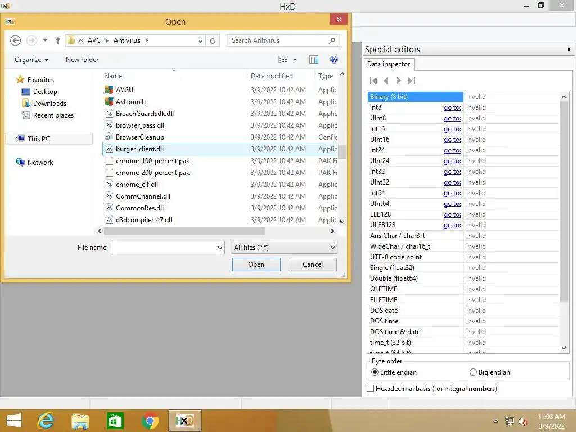Change view using the view layout icon
Screen dimensions: 576x432
click(x=282, y=60)
